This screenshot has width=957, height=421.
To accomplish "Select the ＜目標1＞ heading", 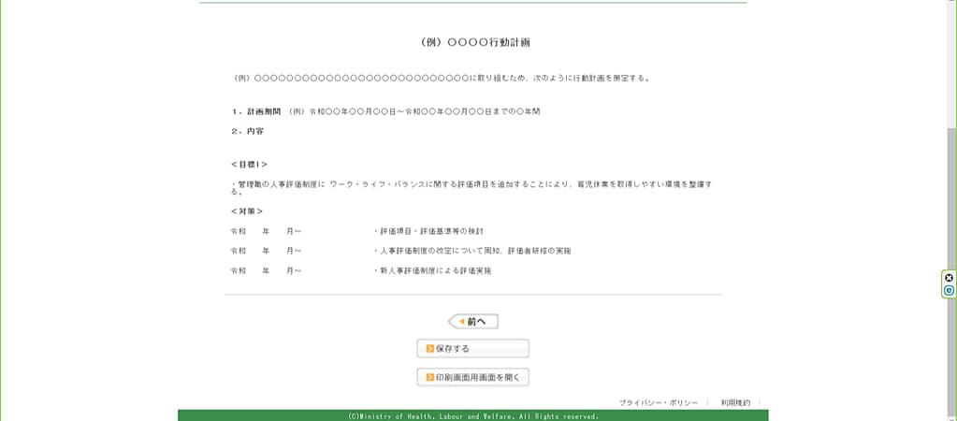I will click(x=249, y=165).
